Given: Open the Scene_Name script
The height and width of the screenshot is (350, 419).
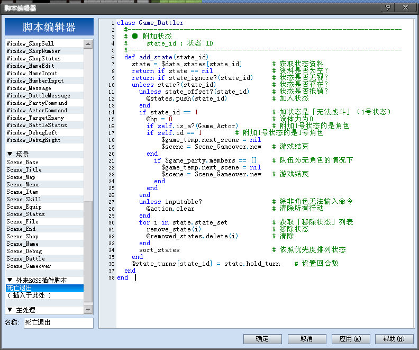Looking at the screenshot, I should tap(44, 244).
